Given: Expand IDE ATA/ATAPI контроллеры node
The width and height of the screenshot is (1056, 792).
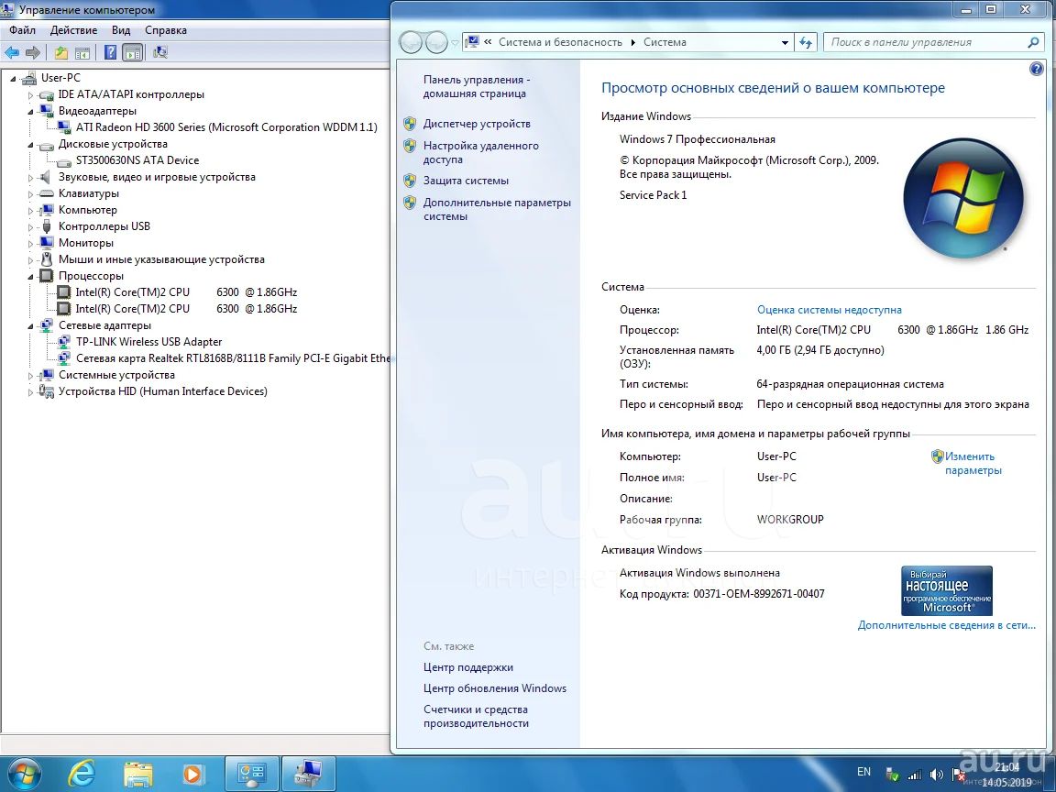Looking at the screenshot, I should tap(30, 95).
